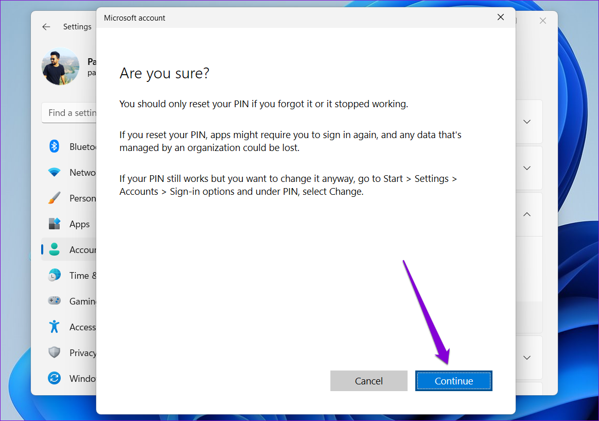Click the Continue button
The height and width of the screenshot is (421, 599).
[453, 381]
